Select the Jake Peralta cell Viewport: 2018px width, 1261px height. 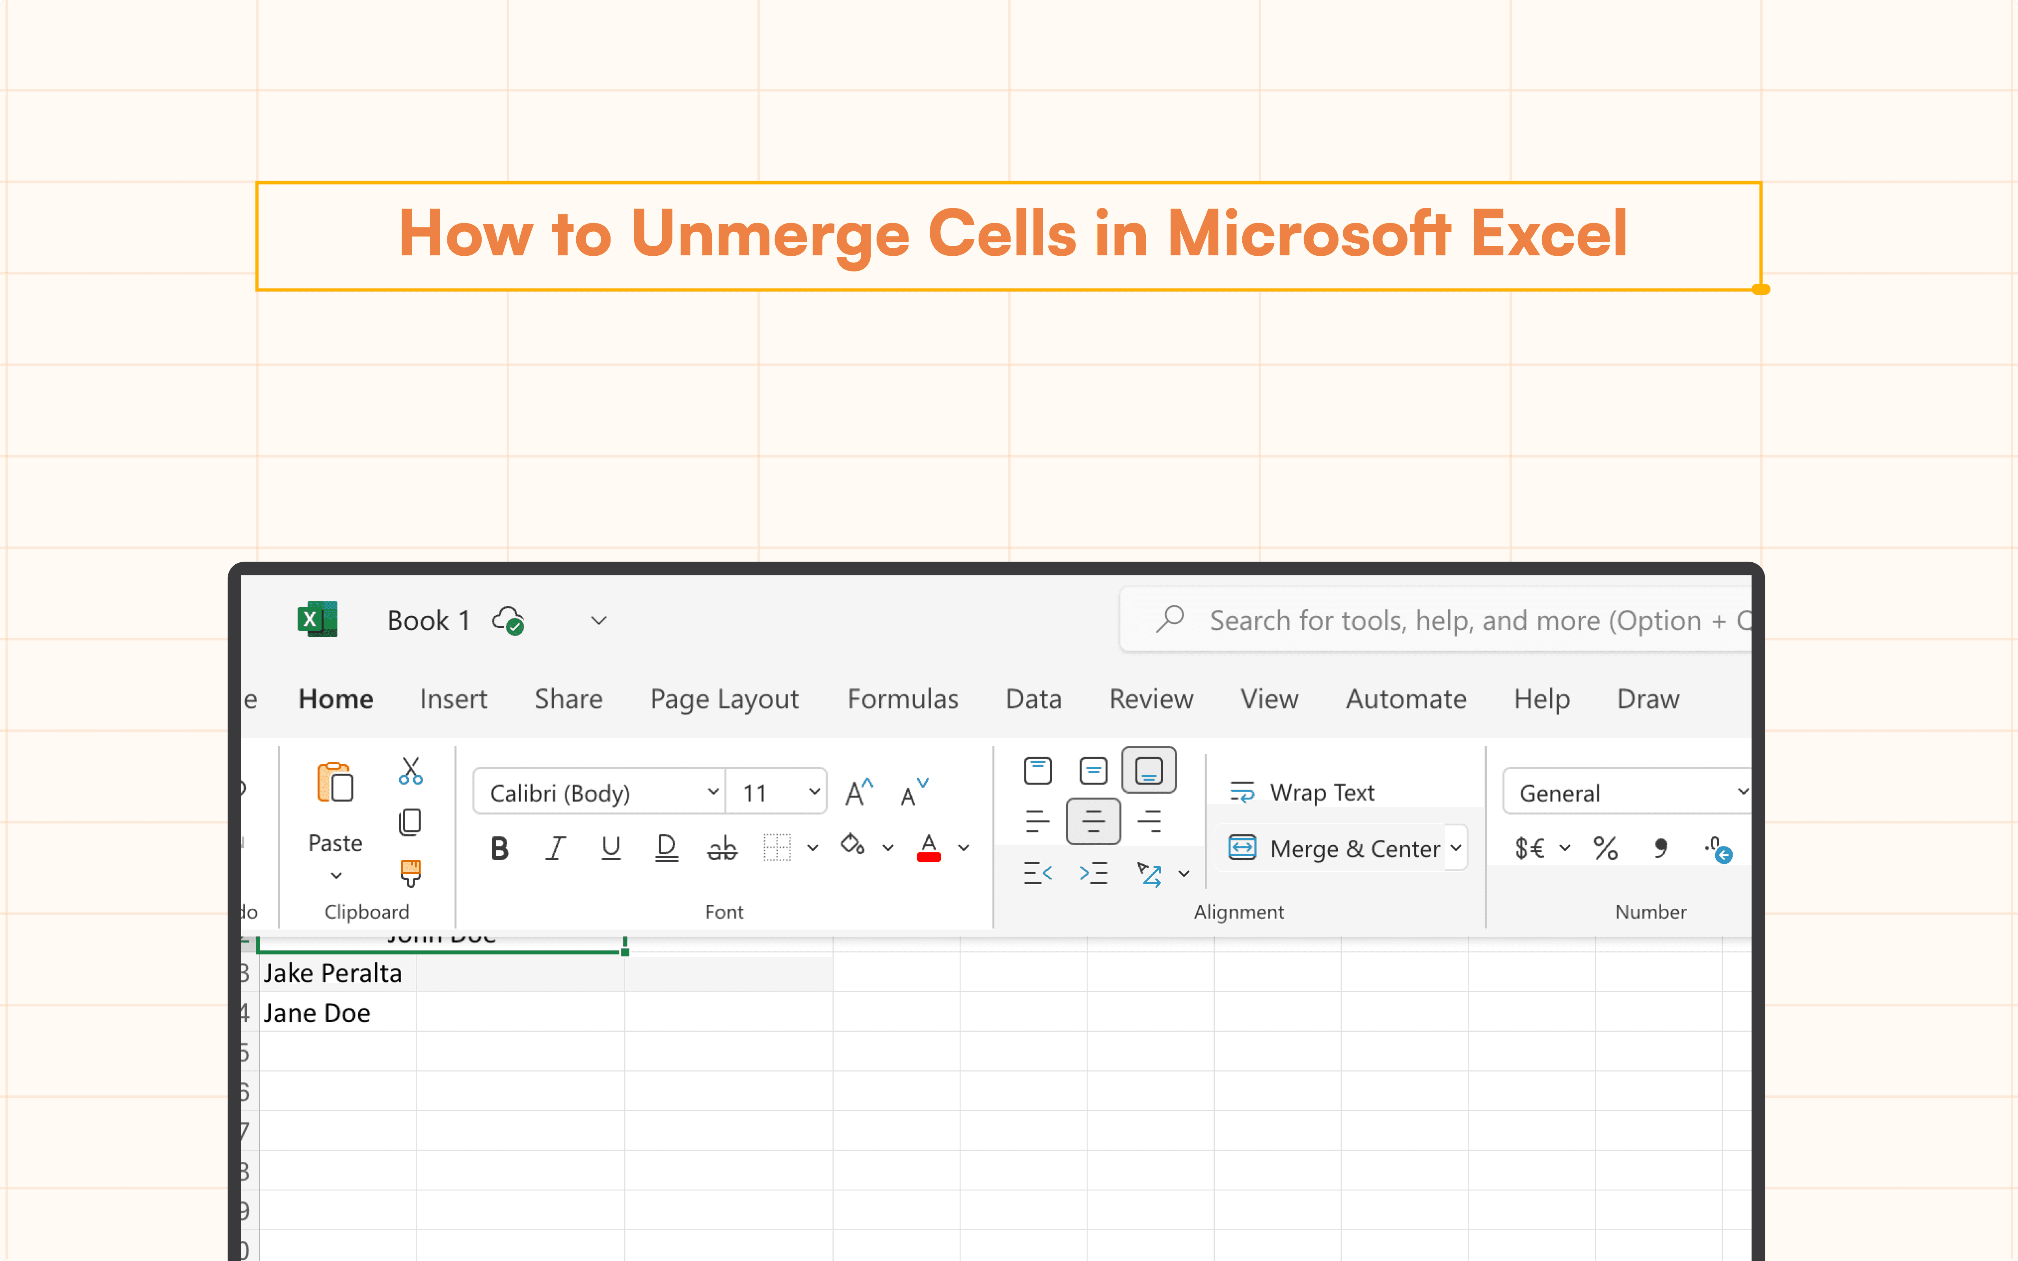click(338, 973)
